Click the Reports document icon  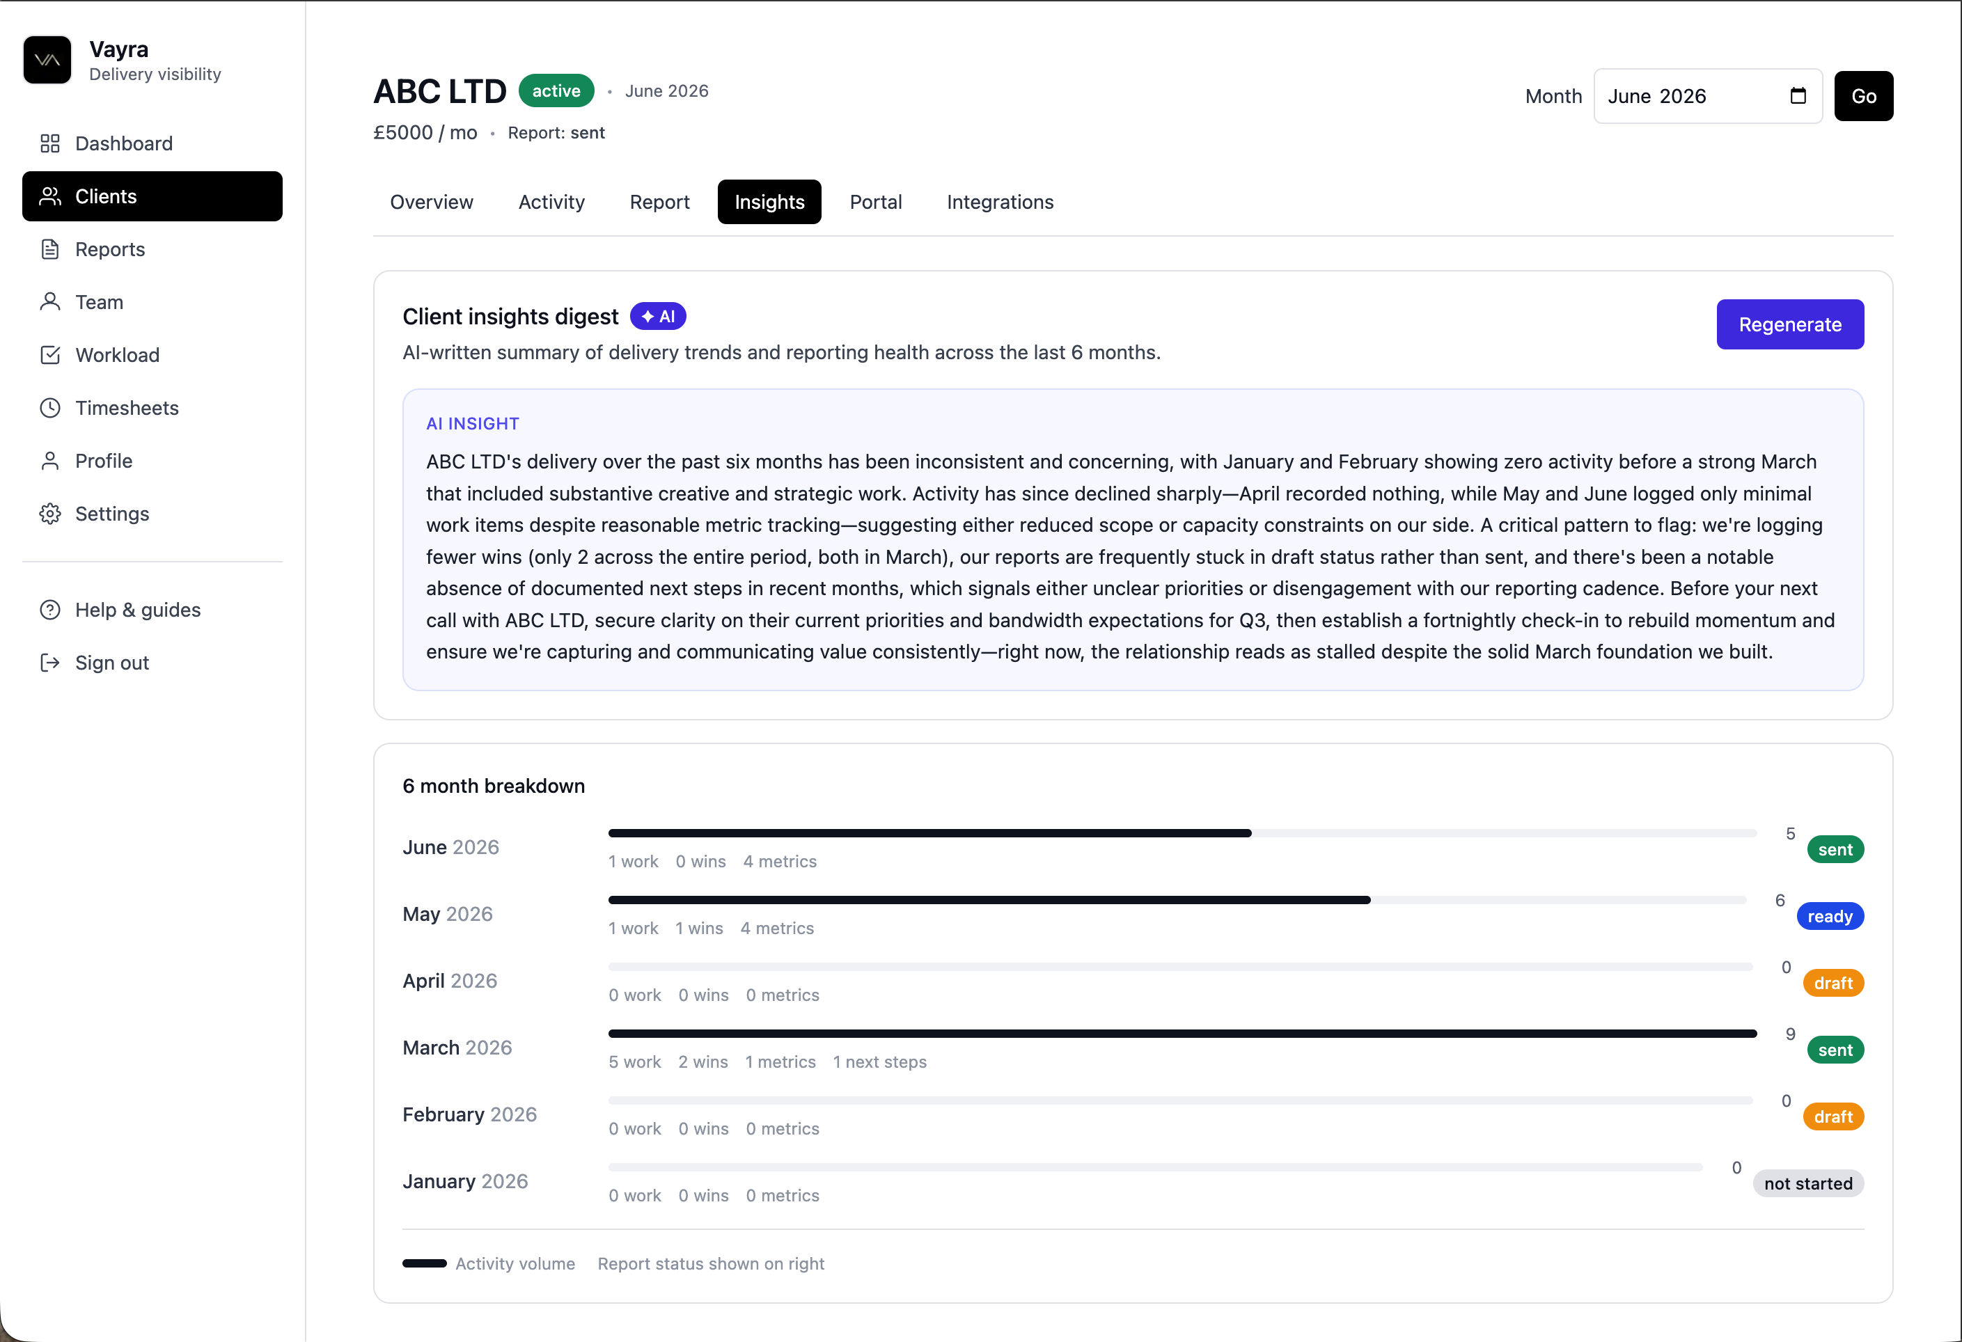pyautogui.click(x=50, y=249)
